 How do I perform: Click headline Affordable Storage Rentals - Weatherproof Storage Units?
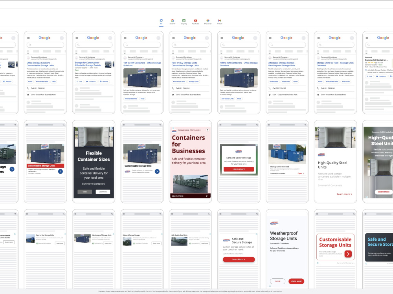[282, 64]
